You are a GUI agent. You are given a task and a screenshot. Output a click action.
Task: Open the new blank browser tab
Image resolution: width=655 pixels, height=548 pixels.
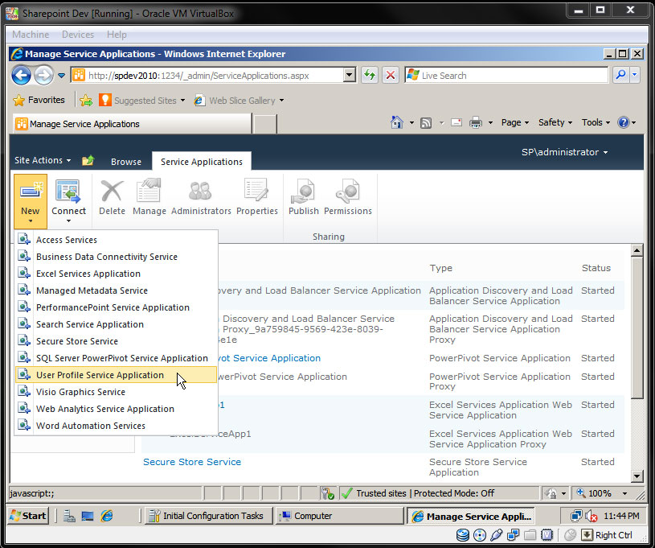click(x=265, y=124)
